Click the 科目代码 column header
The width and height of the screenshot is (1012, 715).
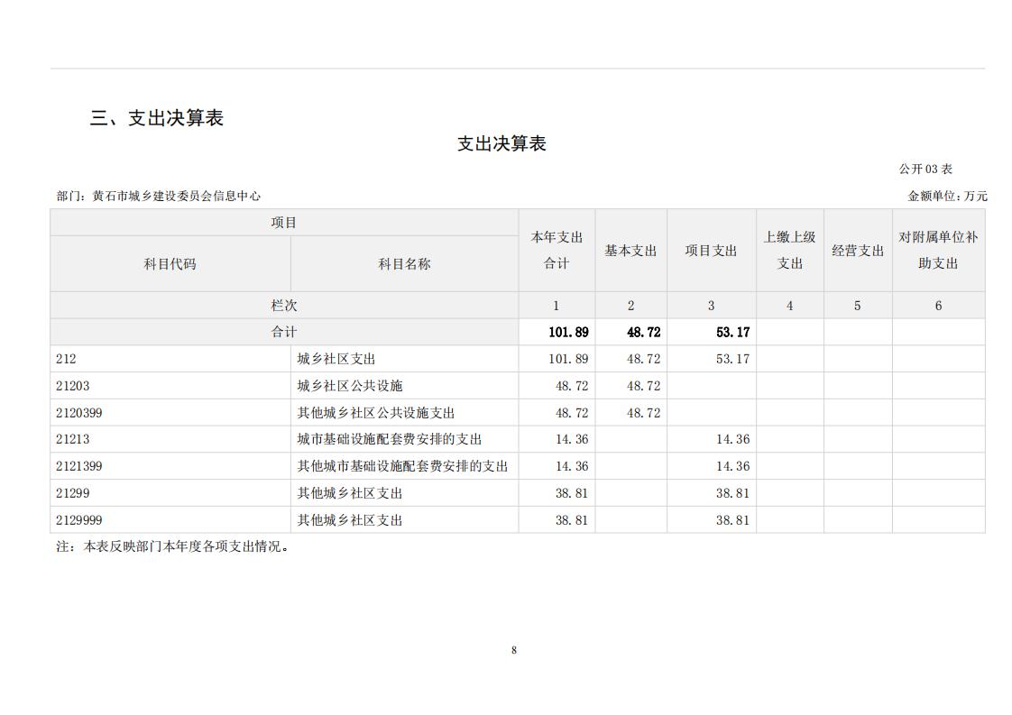tap(170, 264)
